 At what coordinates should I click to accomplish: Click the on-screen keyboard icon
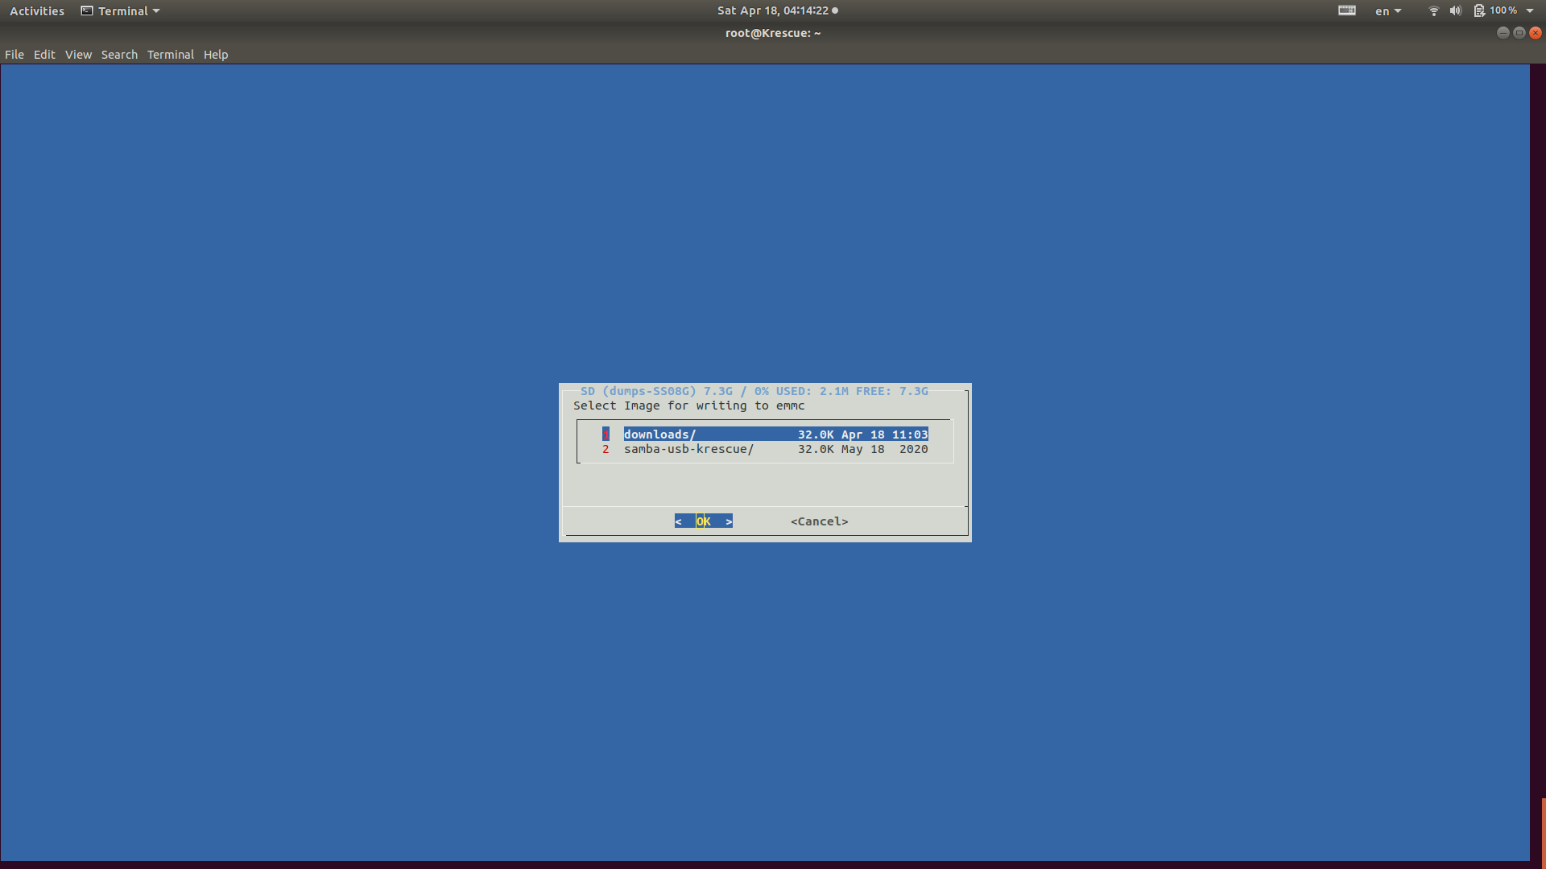pyautogui.click(x=1347, y=10)
